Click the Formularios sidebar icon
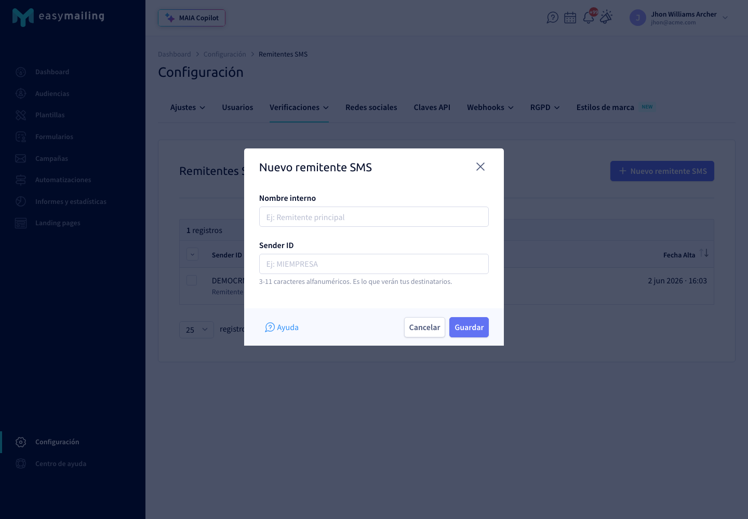748x519 pixels. [21, 137]
